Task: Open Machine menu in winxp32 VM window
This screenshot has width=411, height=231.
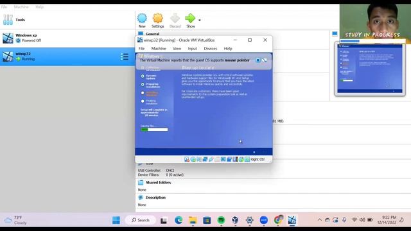Action: coord(159,49)
